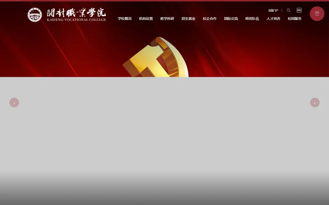Open the 信息门户 link
329x205 pixels.
[x=273, y=11]
